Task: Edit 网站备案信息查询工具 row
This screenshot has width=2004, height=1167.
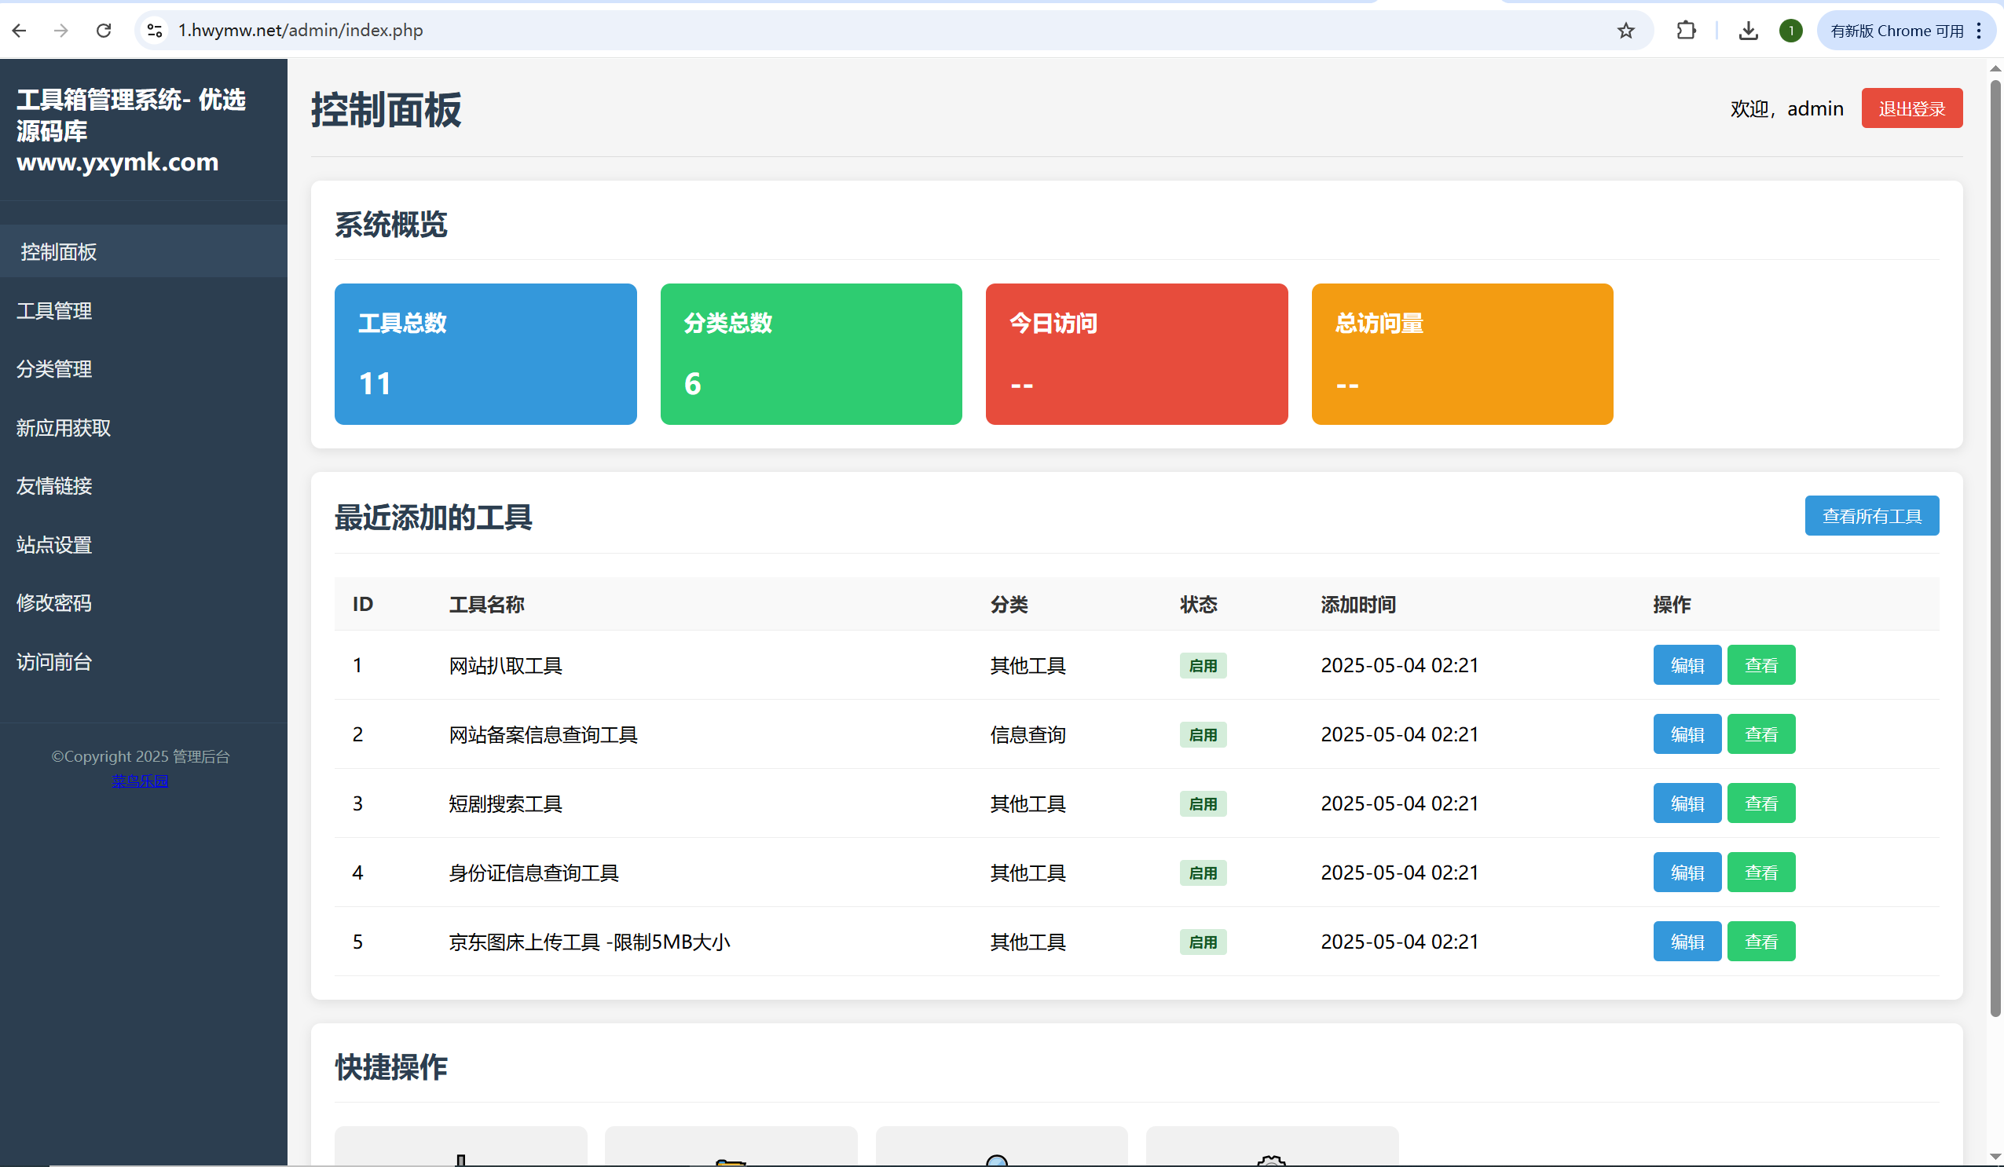Action: 1687,733
